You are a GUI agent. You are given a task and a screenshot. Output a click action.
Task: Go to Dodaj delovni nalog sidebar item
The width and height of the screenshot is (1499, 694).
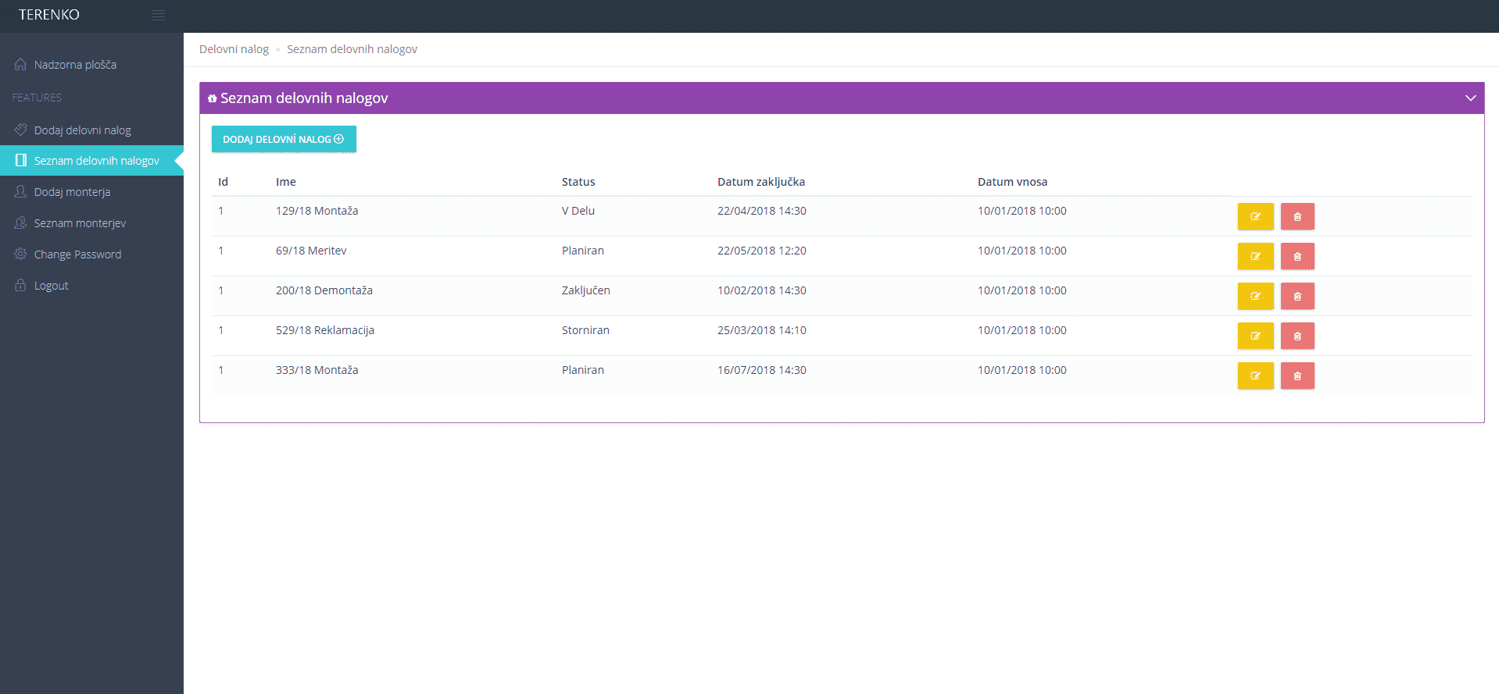pyautogui.click(x=82, y=130)
